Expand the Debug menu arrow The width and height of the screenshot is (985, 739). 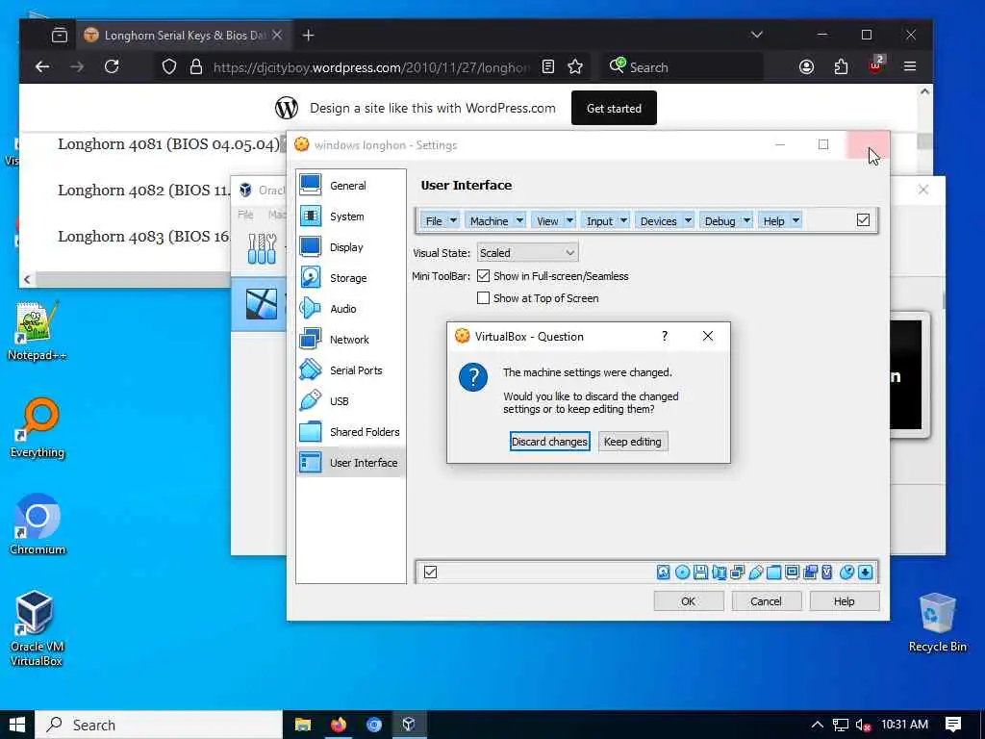click(746, 220)
